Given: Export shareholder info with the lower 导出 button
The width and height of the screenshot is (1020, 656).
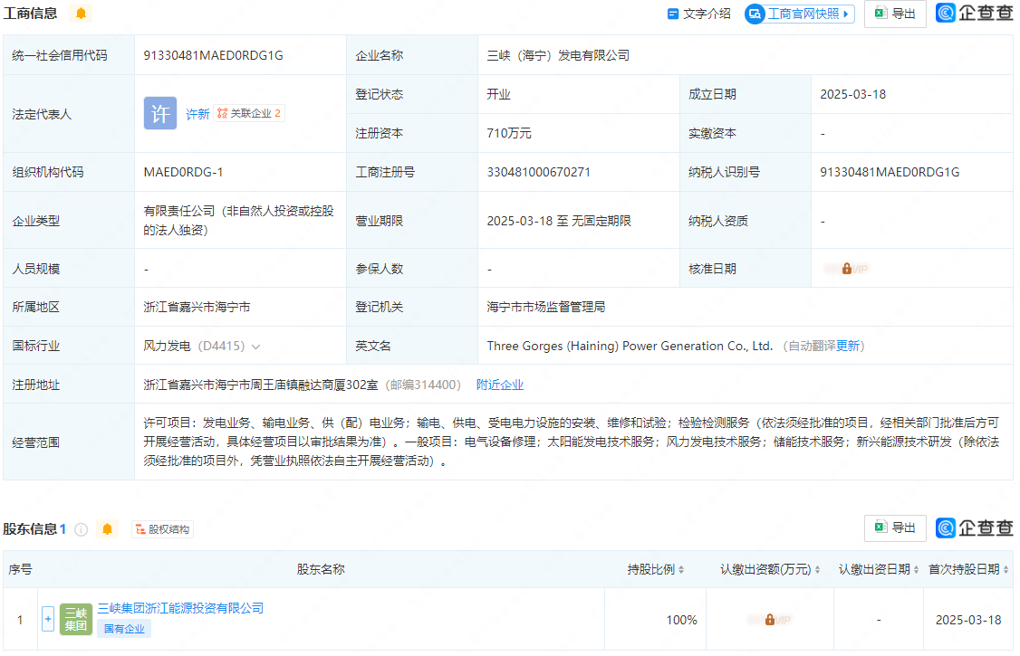Looking at the screenshot, I should tap(895, 528).
